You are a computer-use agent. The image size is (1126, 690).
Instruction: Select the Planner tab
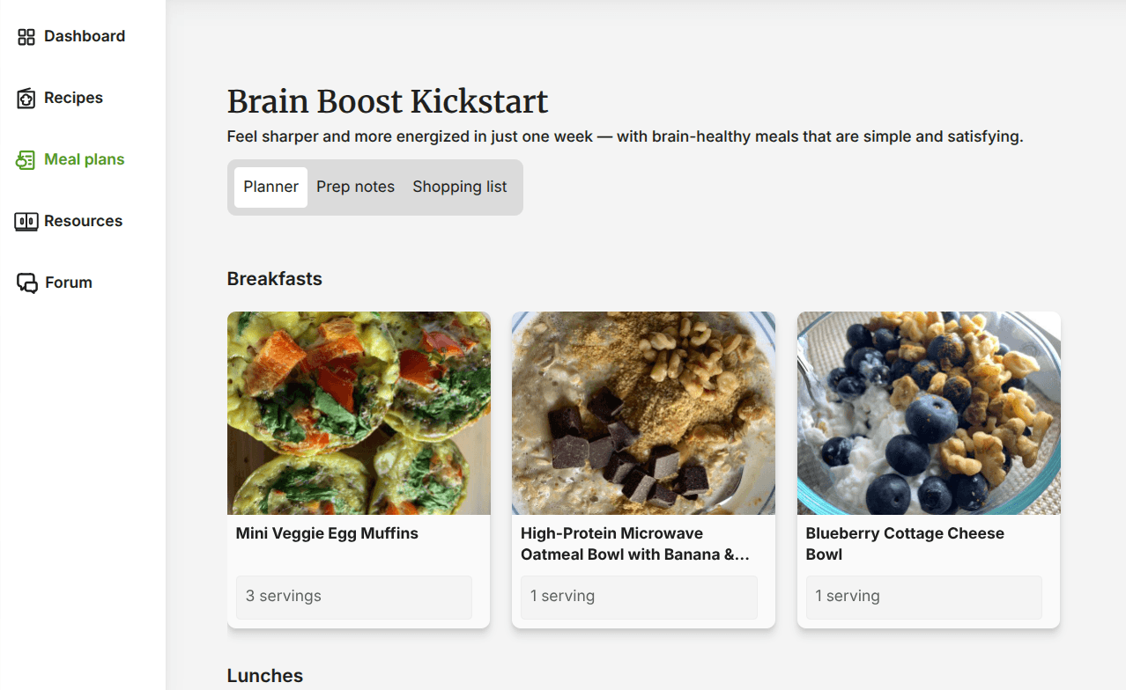point(270,187)
